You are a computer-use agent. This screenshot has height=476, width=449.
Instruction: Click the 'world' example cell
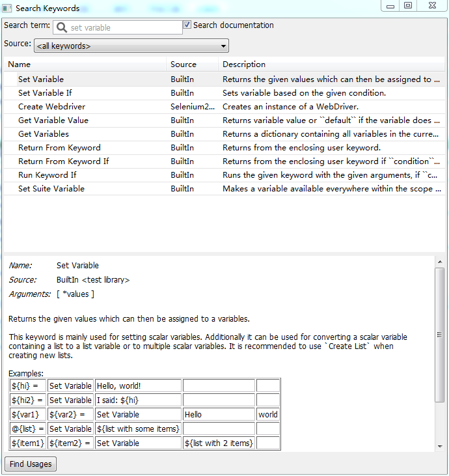pyautogui.click(x=268, y=414)
